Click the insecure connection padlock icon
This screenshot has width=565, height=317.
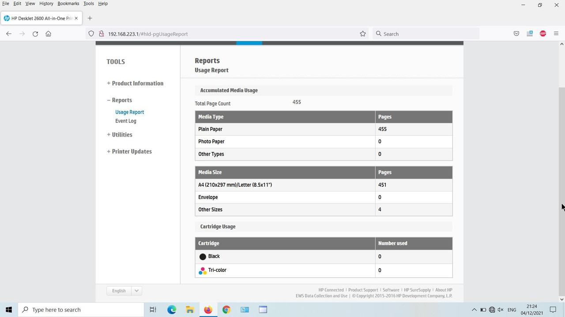pyautogui.click(x=101, y=34)
